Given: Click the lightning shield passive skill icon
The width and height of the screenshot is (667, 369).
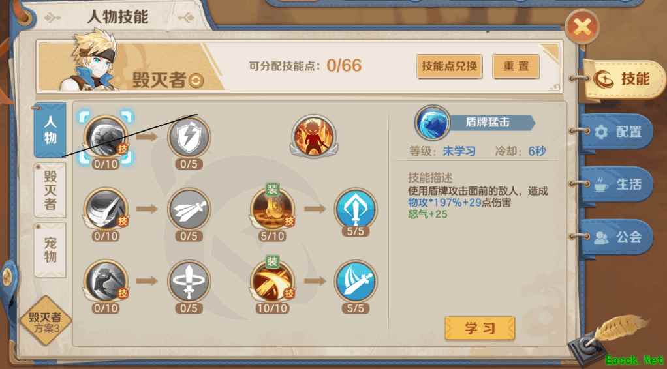Looking at the screenshot, I should tap(189, 137).
